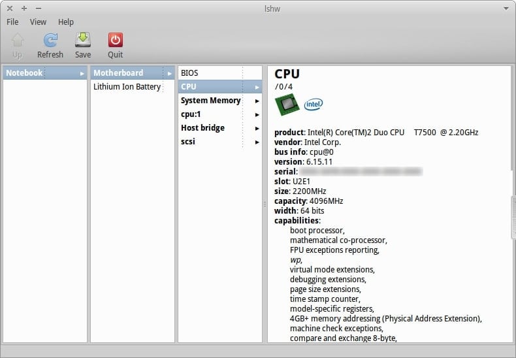
Task: Click model-specific registers text
Action: [x=332, y=309]
